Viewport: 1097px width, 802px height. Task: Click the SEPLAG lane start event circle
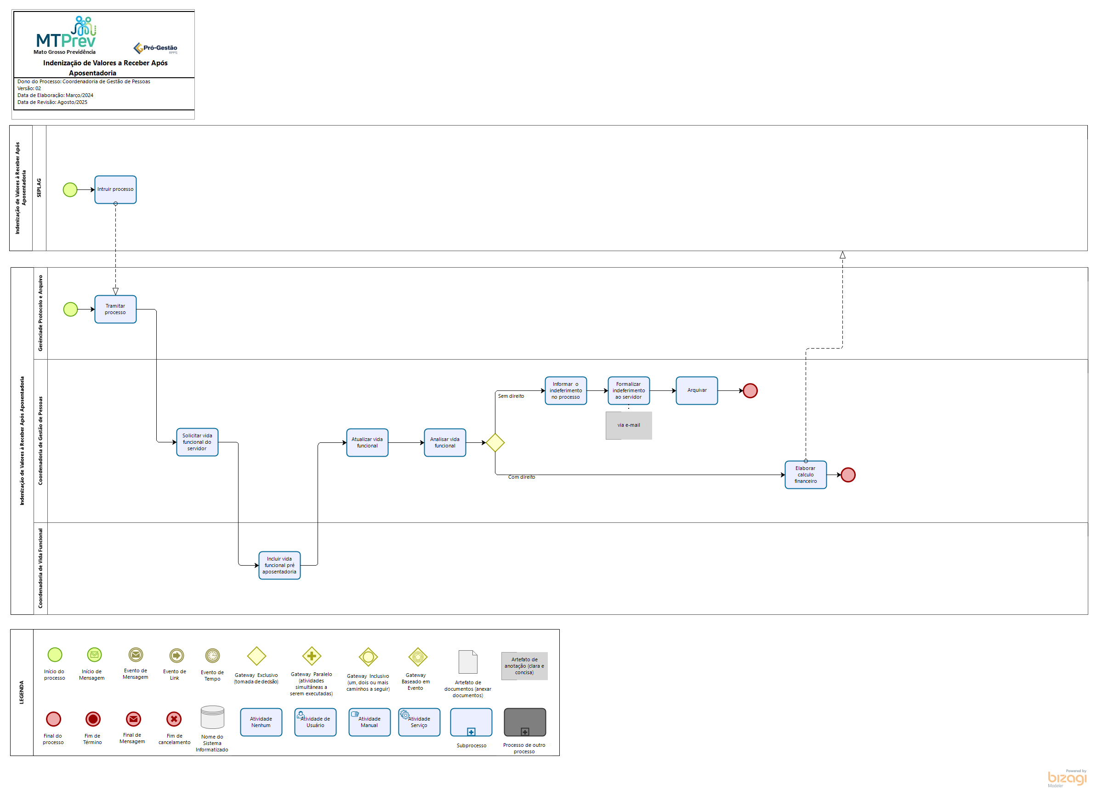point(70,190)
